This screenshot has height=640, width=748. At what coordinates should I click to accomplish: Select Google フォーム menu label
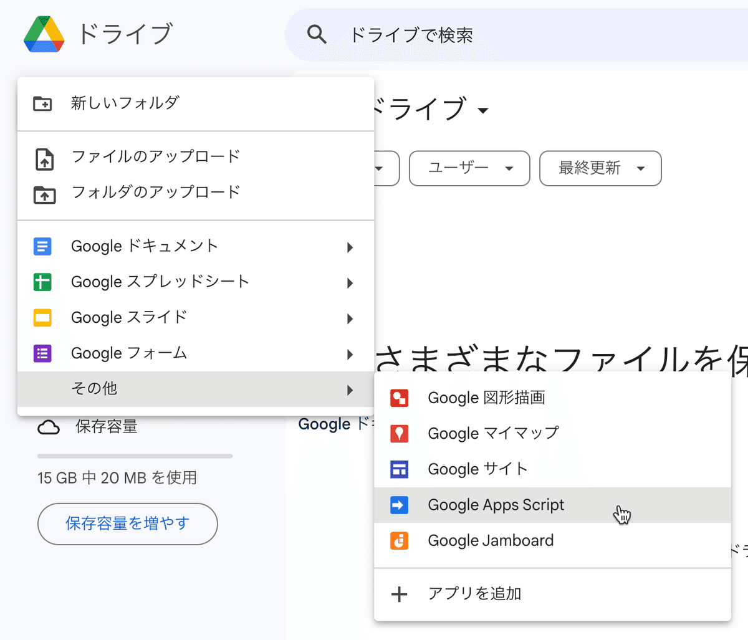tap(129, 353)
